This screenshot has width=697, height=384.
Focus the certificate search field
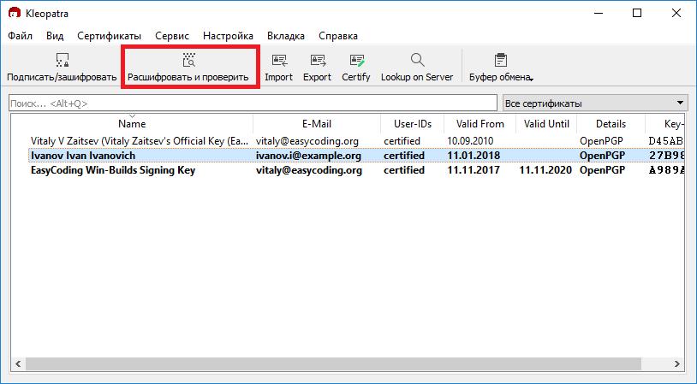253,103
